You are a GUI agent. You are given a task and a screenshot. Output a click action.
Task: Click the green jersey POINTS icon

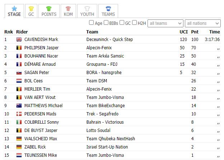[x=49, y=9]
